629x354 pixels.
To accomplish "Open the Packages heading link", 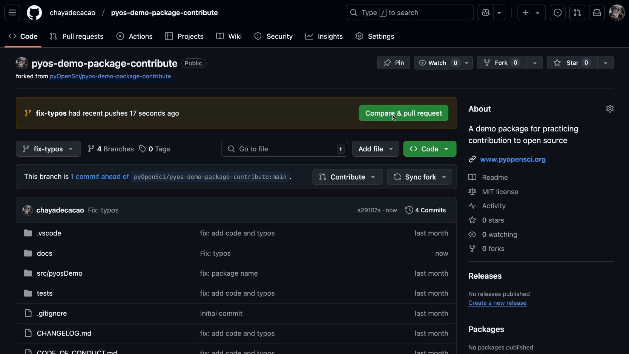I will [486, 330].
